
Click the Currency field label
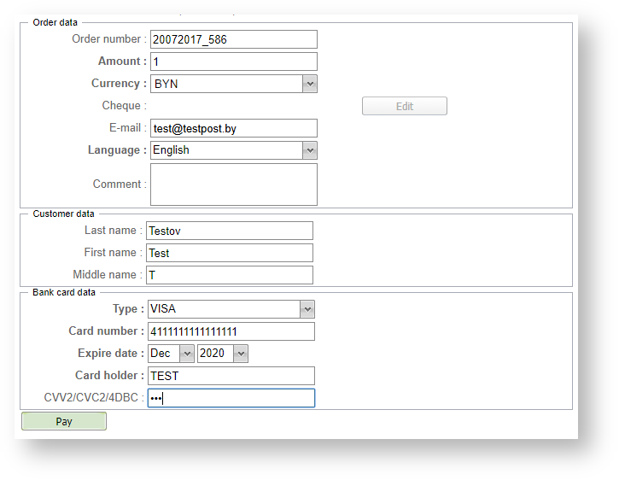coord(118,84)
